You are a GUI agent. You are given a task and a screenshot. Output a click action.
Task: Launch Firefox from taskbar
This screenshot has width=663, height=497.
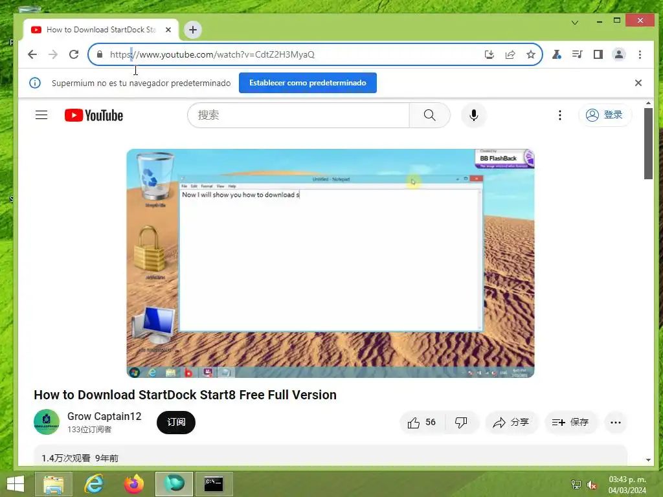pyautogui.click(x=133, y=484)
